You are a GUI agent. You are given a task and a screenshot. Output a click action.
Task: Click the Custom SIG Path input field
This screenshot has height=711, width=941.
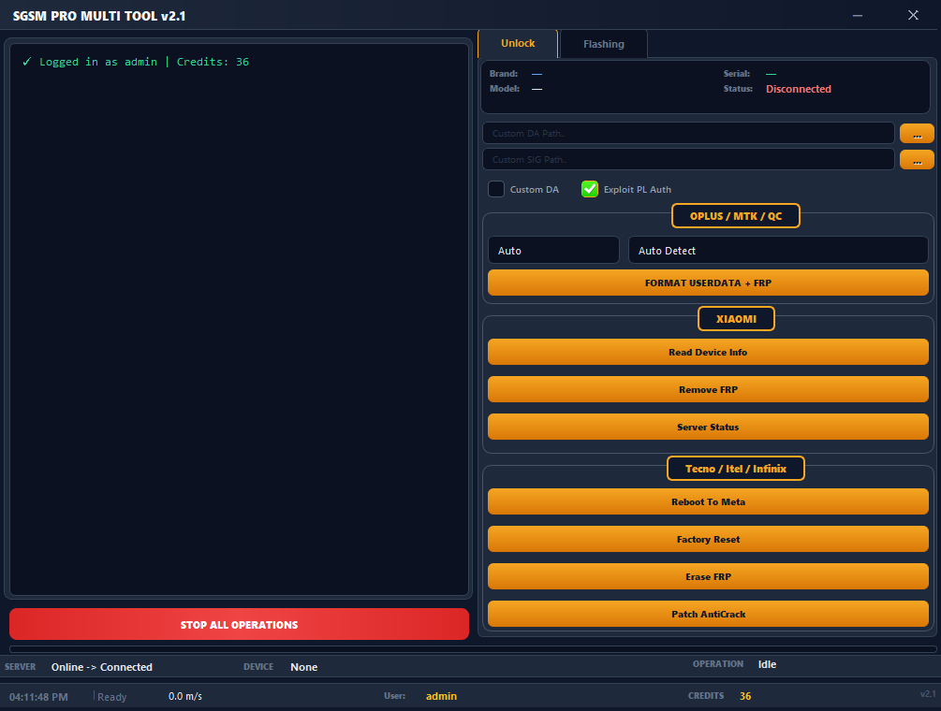(x=688, y=159)
